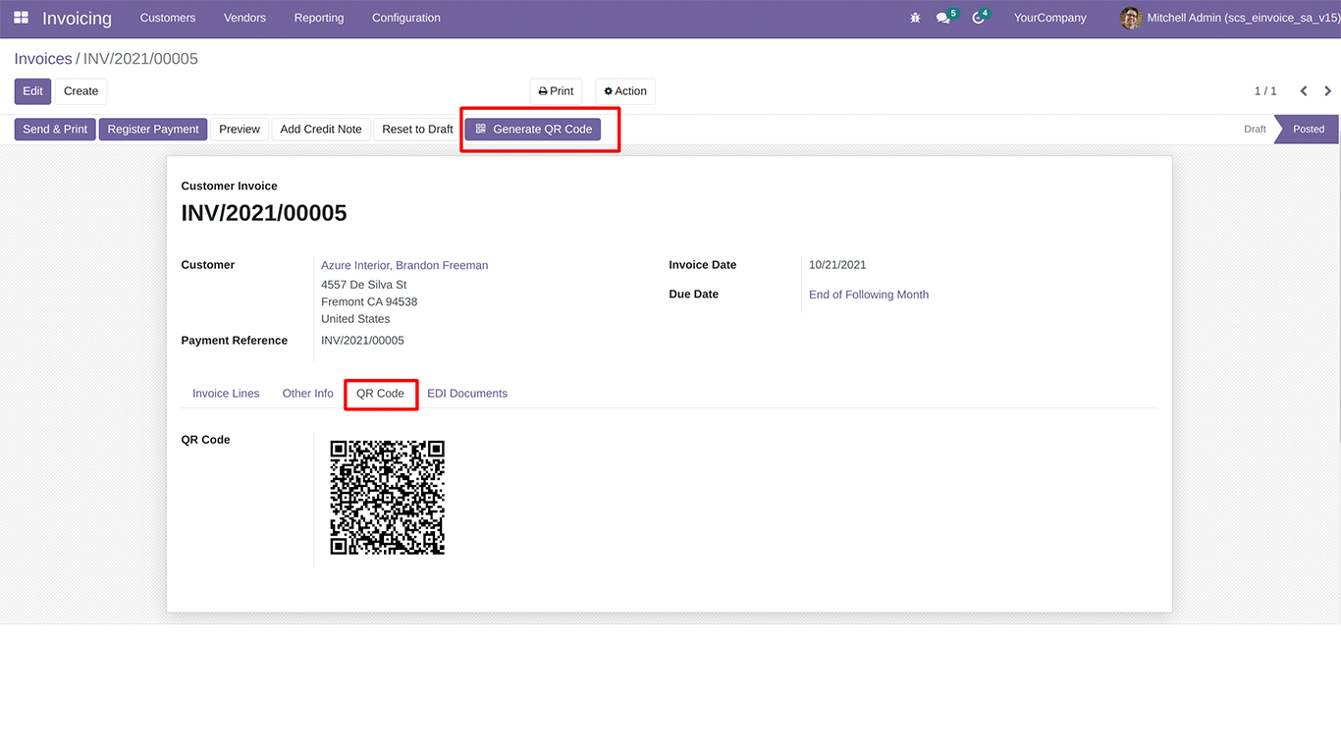
Task: Click the Invoice Date field label
Action: [x=703, y=265]
